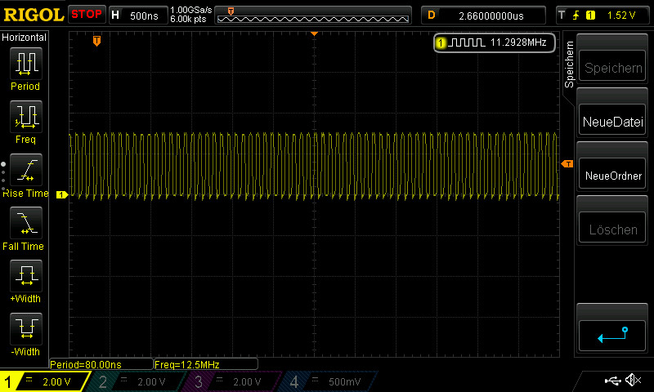
Task: Click the waveform memory overview bar
Action: pos(313,16)
